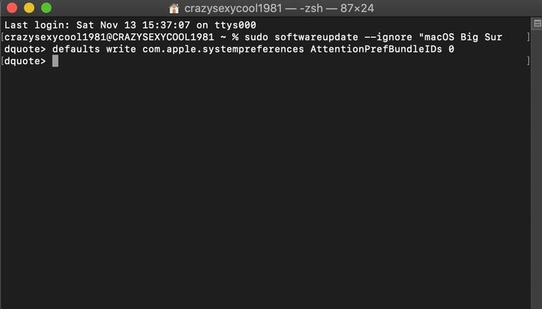
Task: Click the home folder proxy icon in title bar
Action: click(174, 8)
